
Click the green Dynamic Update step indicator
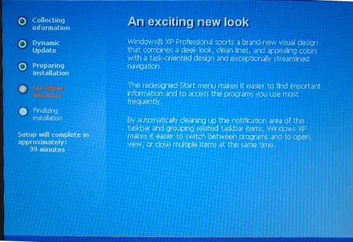(x=23, y=44)
